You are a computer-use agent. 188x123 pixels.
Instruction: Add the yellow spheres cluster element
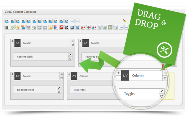[x=50, y=27]
